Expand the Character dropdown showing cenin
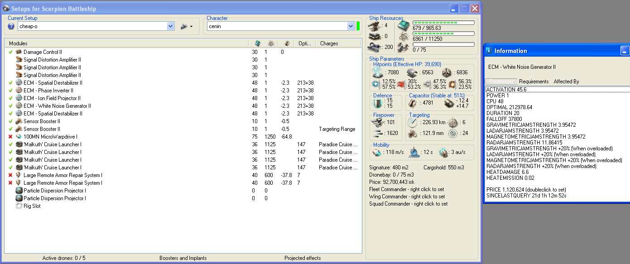 coord(351,26)
